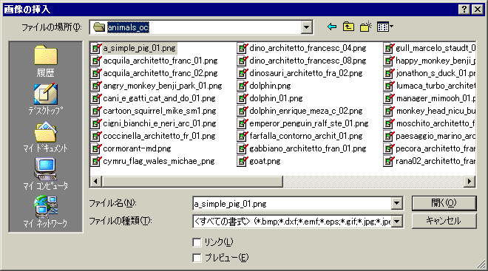Open マイ ドキュメント in the places bar
488x271 pixels.
pyautogui.click(x=46, y=137)
